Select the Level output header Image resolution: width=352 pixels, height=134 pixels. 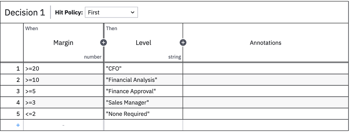pos(143,43)
